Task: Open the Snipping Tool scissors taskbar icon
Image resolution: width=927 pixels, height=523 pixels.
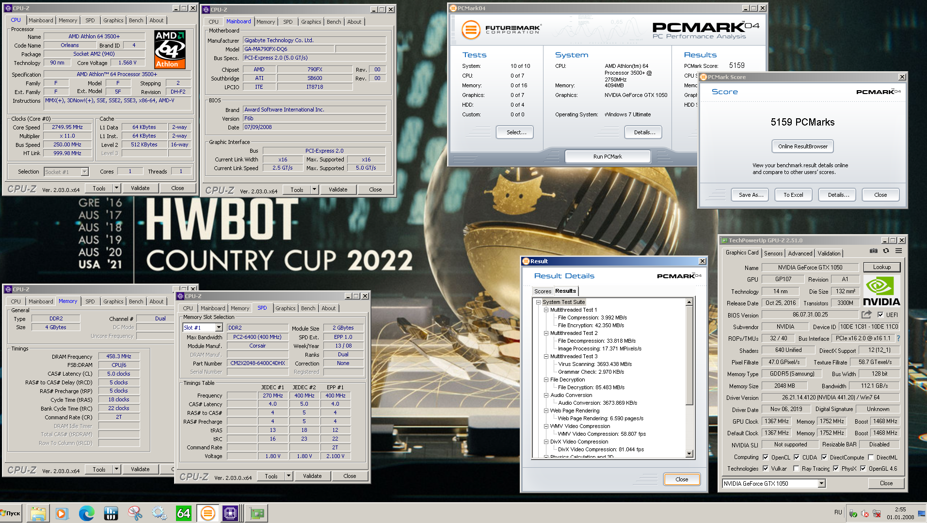Action: 135,513
